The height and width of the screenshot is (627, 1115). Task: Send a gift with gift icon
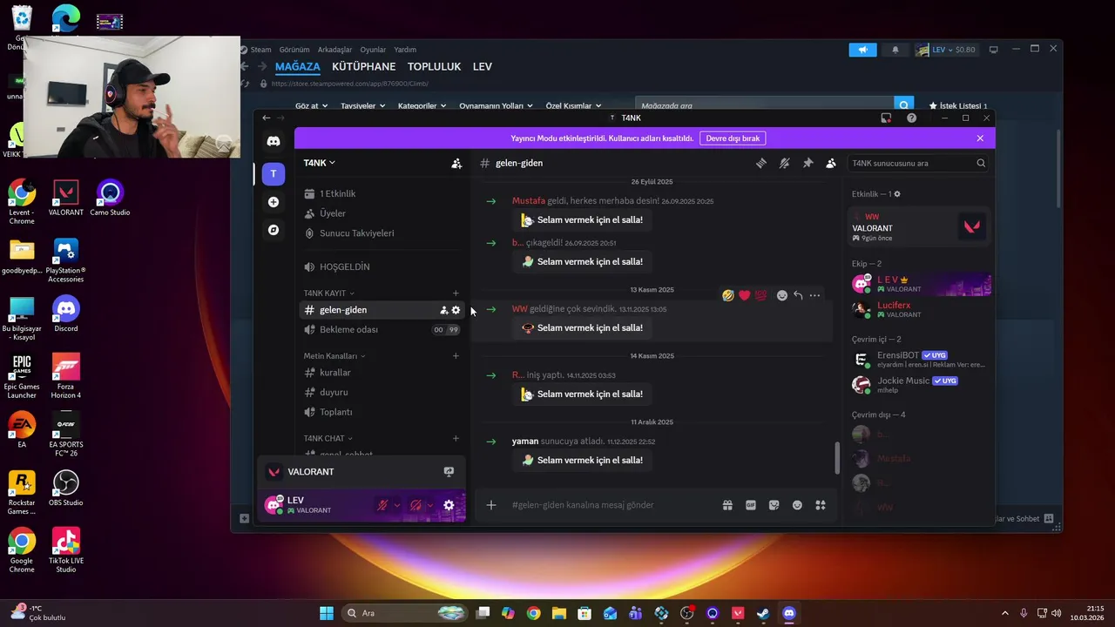[727, 505]
